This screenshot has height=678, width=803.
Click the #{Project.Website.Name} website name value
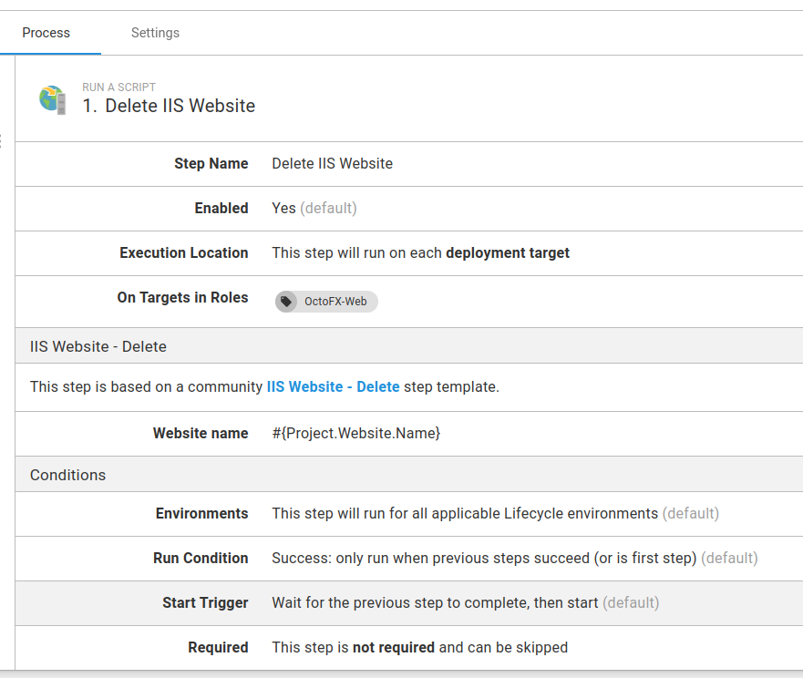356,434
